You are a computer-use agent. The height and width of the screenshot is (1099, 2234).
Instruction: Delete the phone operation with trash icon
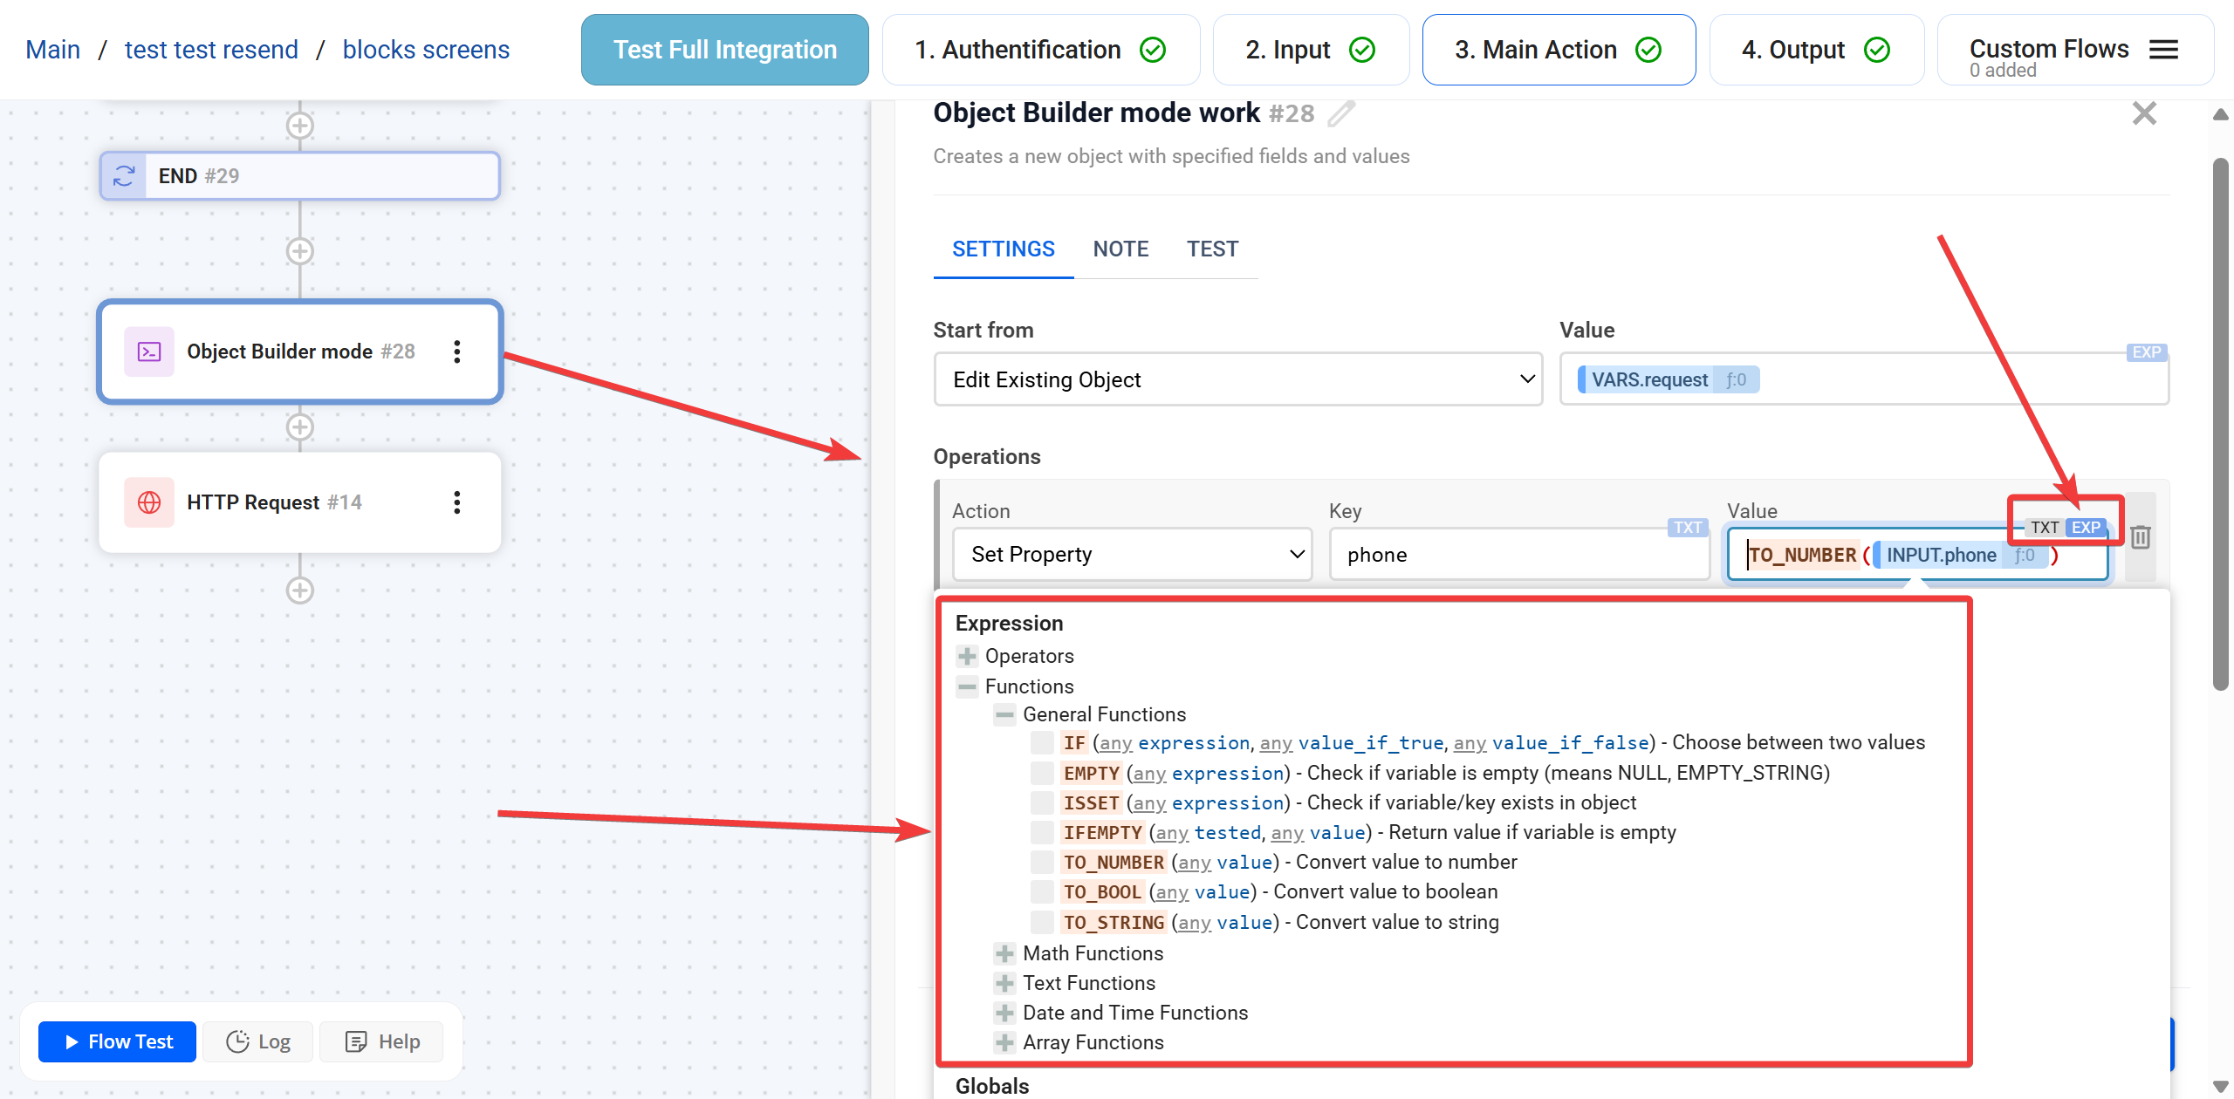point(2140,537)
